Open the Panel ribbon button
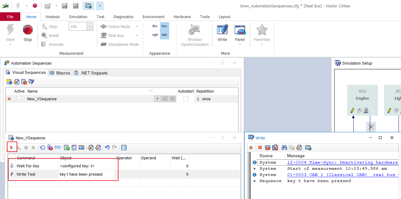This screenshot has height=199, width=401. [x=240, y=33]
